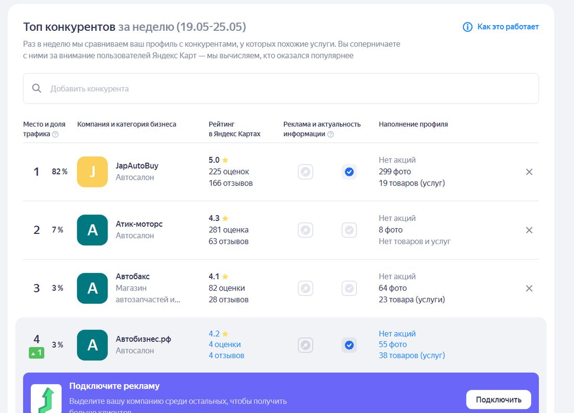Image resolution: width=574 pixels, height=413 pixels.
Task: Open the blue 'Нет акций' link
Action: coord(397,334)
